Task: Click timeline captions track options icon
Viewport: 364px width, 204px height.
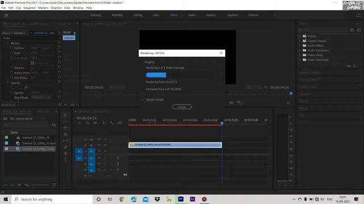Action: tap(119, 123)
